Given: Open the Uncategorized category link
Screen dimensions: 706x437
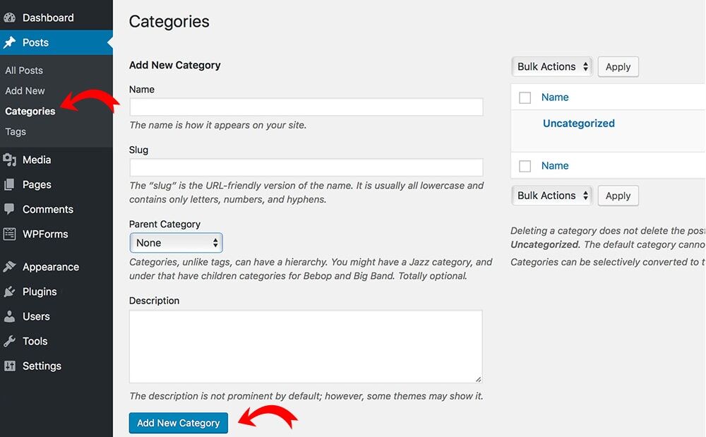Looking at the screenshot, I should pos(578,124).
